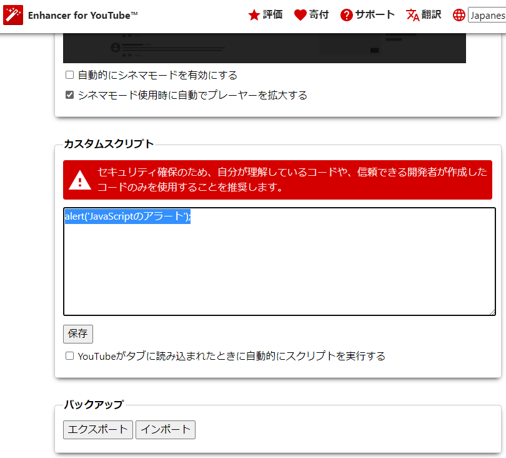The height and width of the screenshot is (458, 506).
Task: Click inside the custom script textarea
Action: point(279,262)
